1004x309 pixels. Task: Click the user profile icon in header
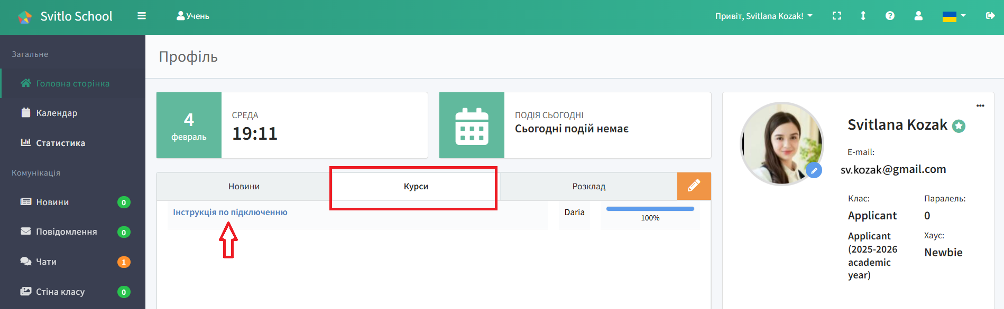pos(918,16)
